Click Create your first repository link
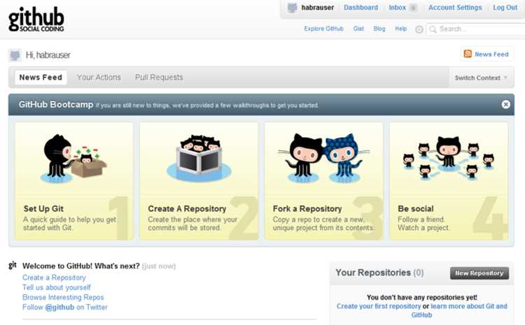 (x=378, y=306)
